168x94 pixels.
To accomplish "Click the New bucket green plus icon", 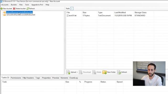I will pos(2,9).
